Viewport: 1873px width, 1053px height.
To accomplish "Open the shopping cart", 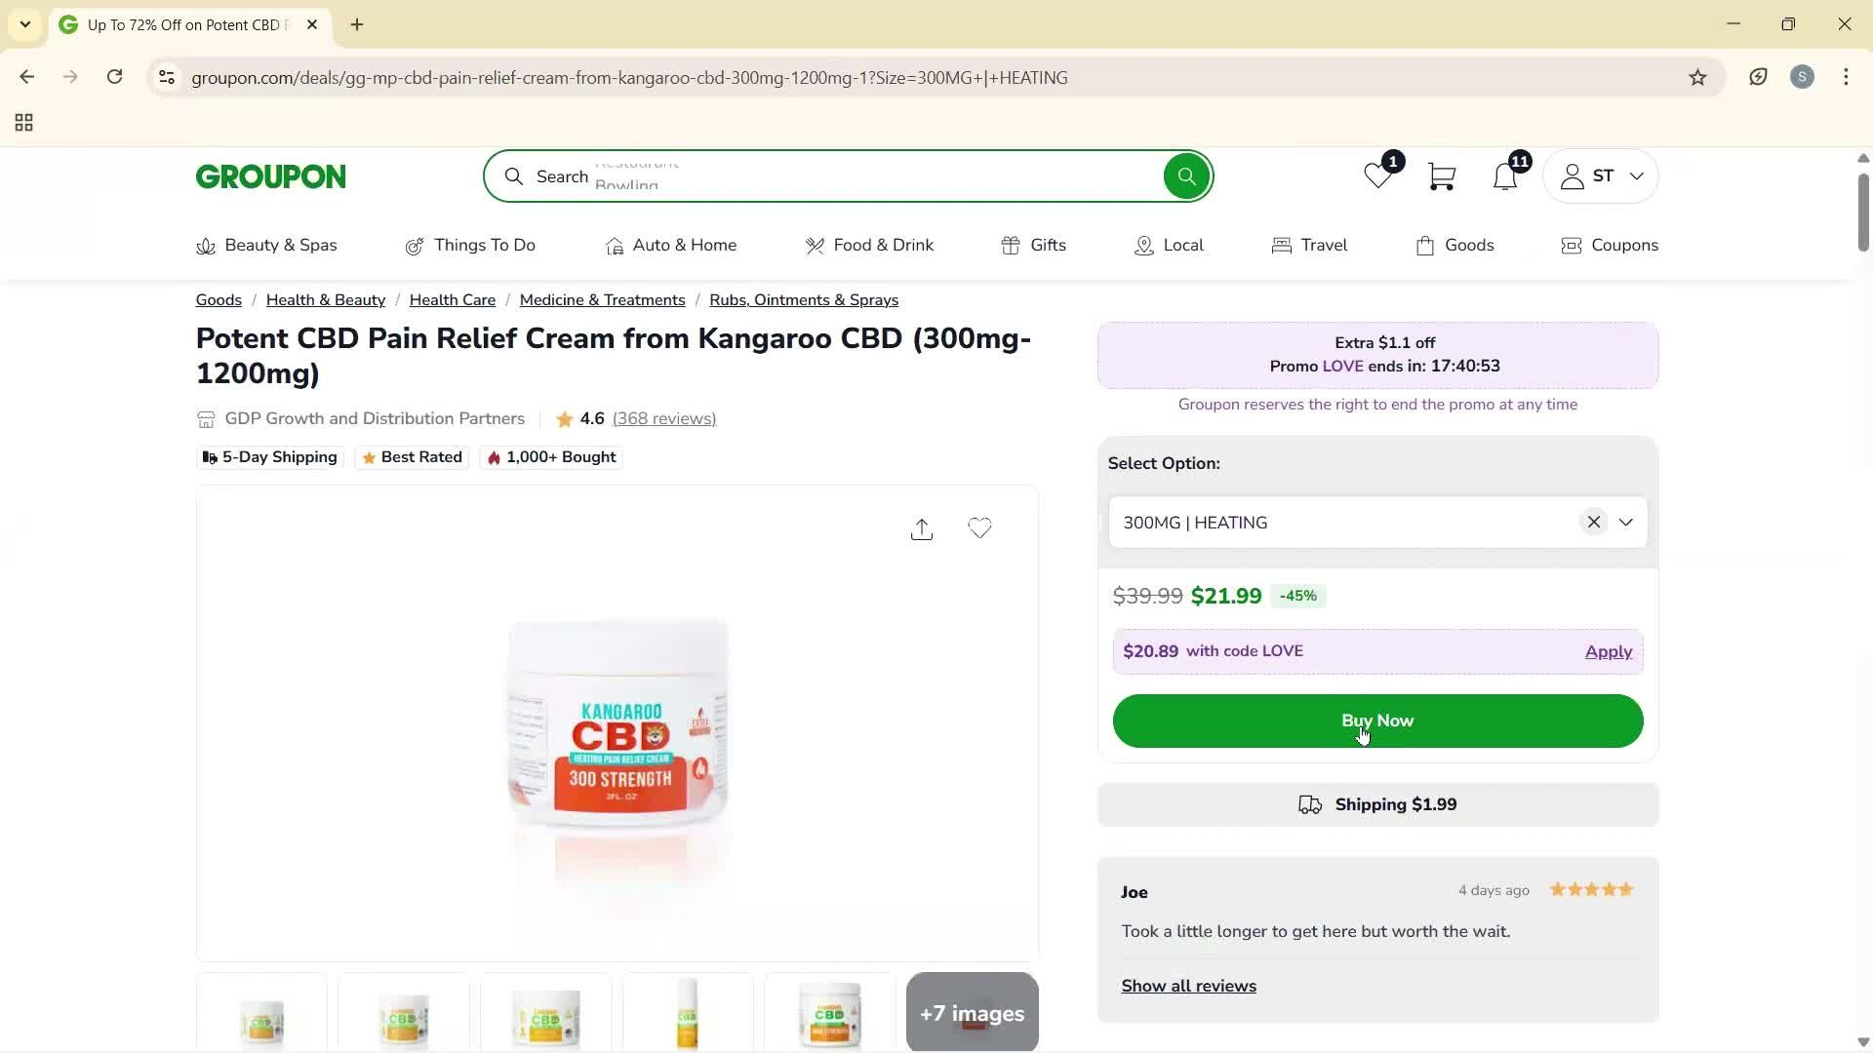I will coord(1442,176).
